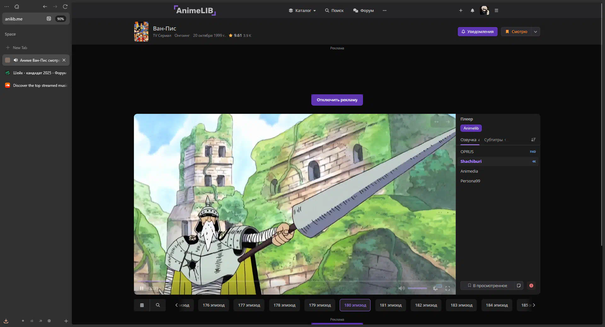Open a New Tab from sidebar
605x327 pixels.
[x=36, y=47]
